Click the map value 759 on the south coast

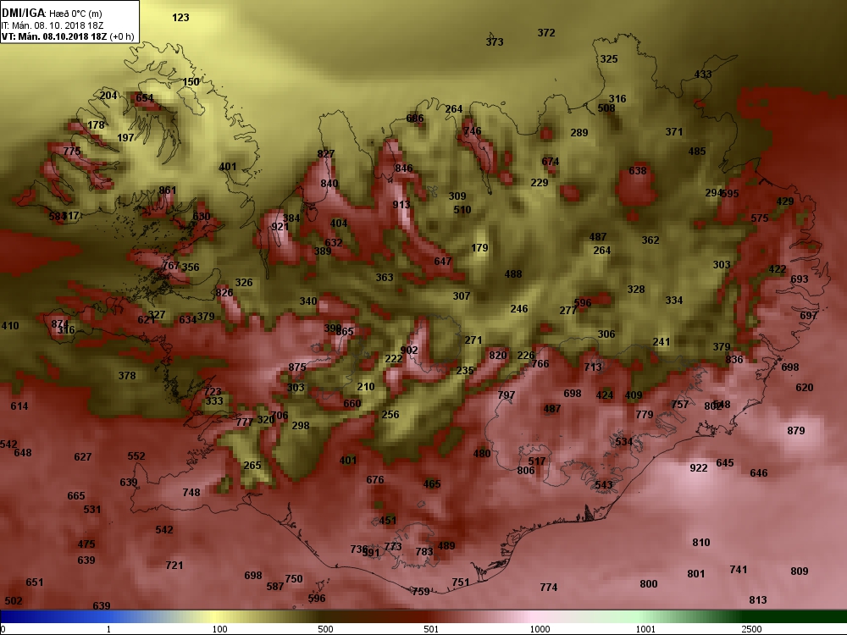(x=421, y=591)
